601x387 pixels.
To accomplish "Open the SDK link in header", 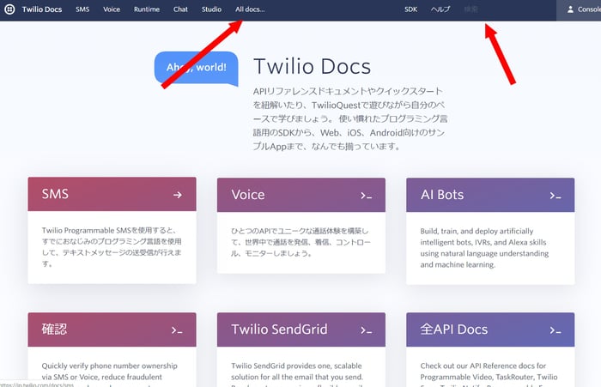I will point(411,9).
